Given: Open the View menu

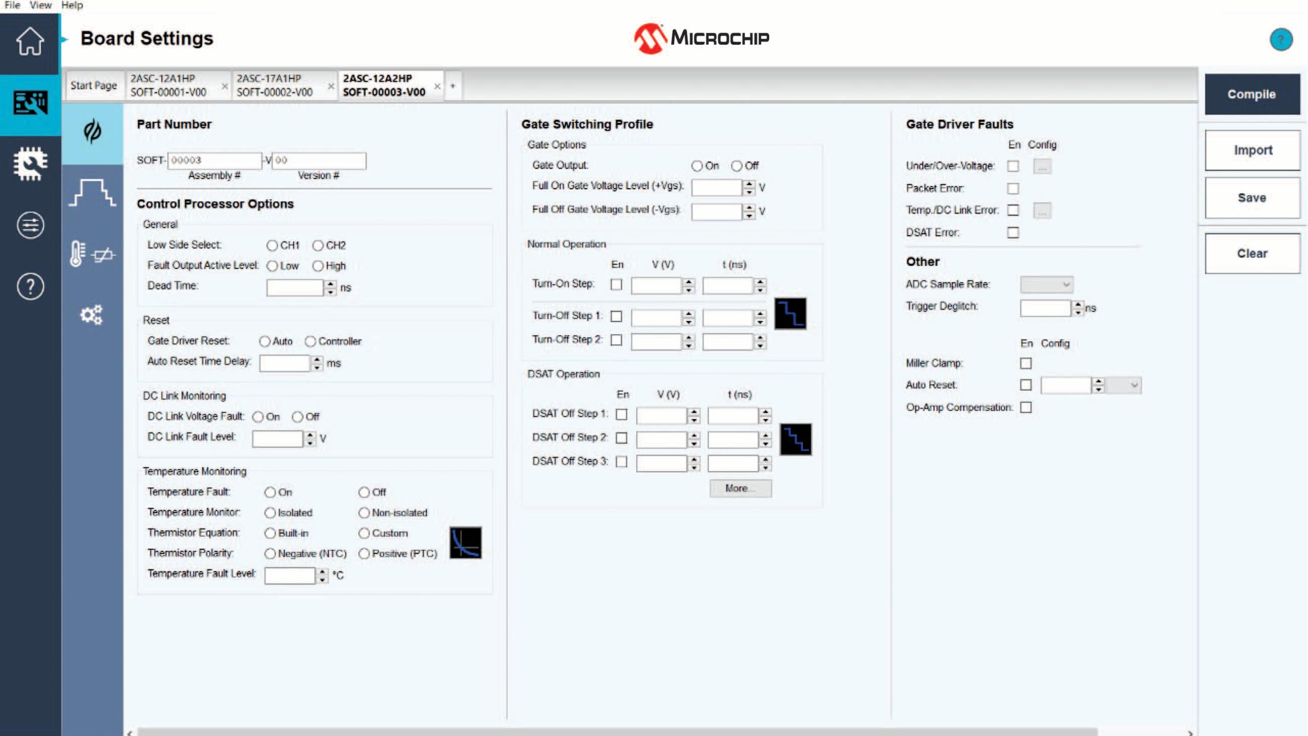Looking at the screenshot, I should point(40,5).
